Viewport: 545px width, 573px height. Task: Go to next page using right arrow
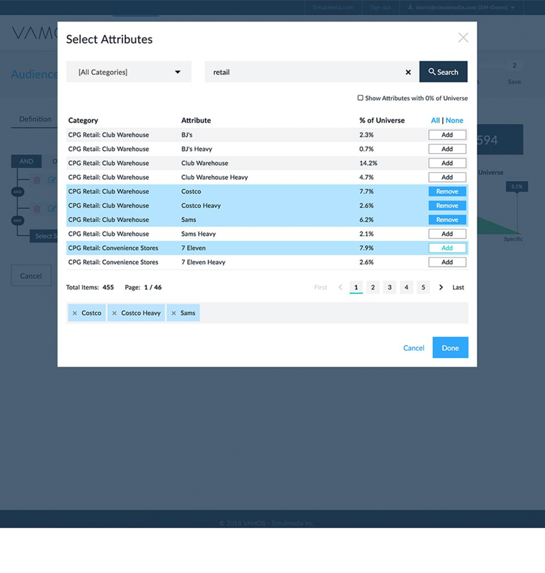[441, 287]
